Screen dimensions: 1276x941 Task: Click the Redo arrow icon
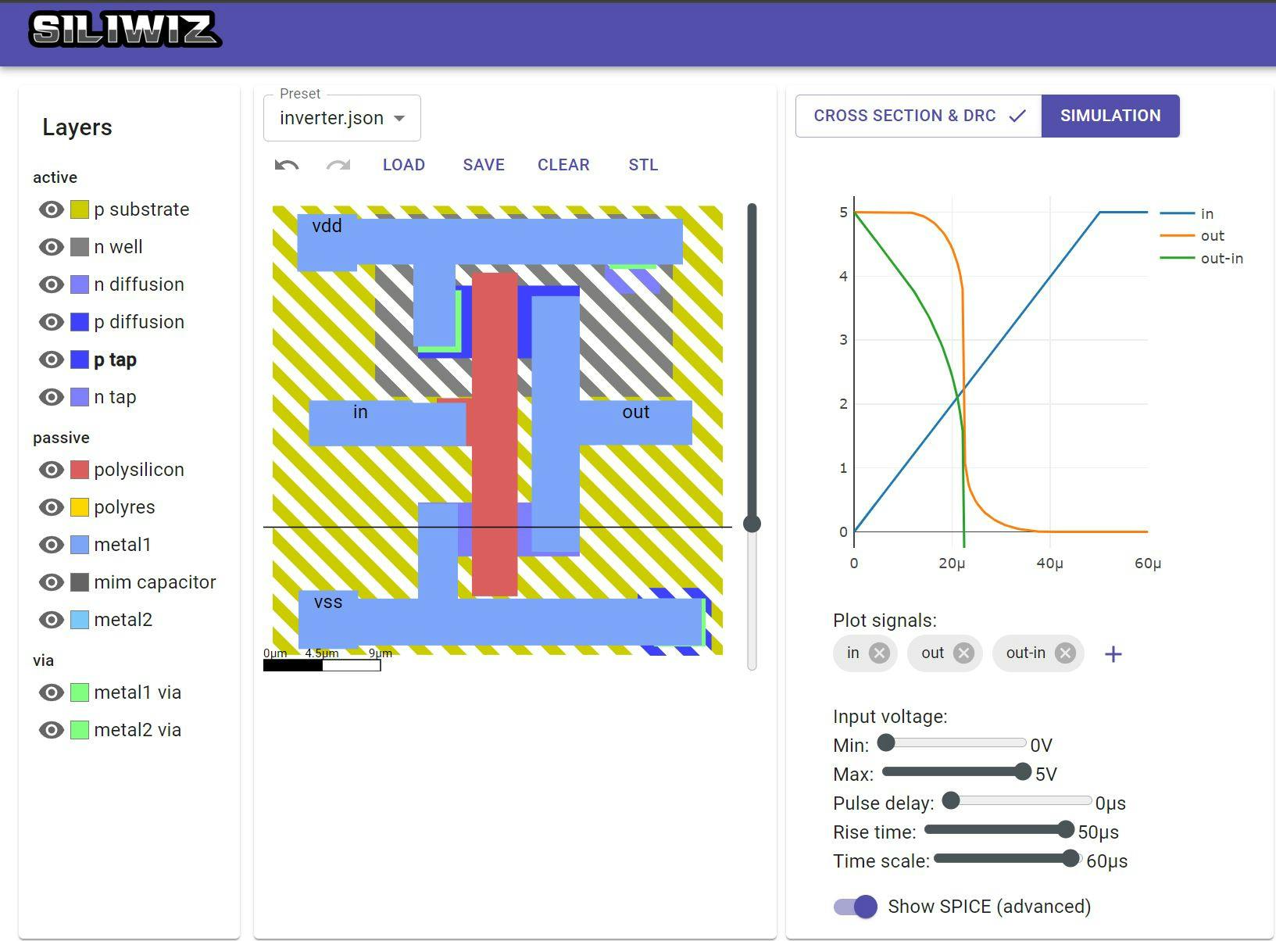click(x=337, y=165)
